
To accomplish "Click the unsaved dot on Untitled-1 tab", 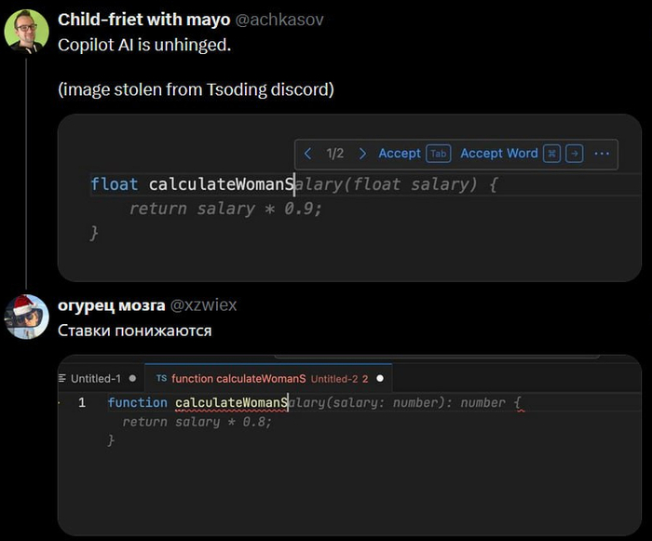I will [x=132, y=378].
